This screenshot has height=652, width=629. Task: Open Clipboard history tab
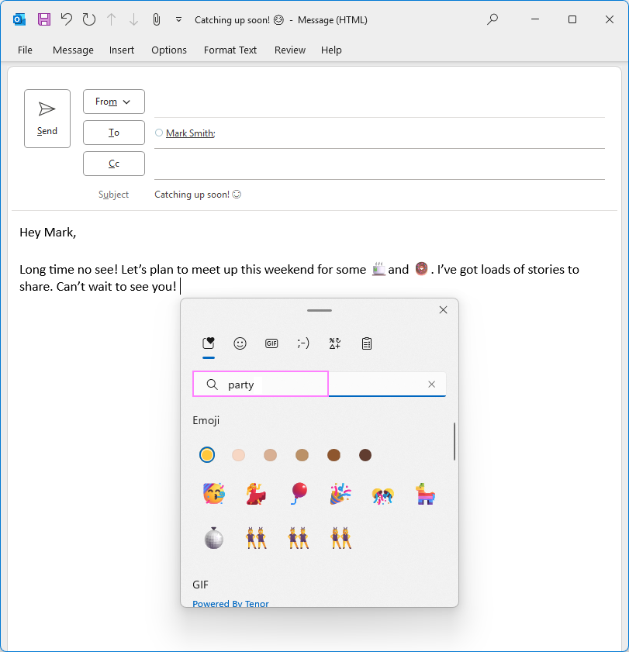pyautogui.click(x=367, y=343)
